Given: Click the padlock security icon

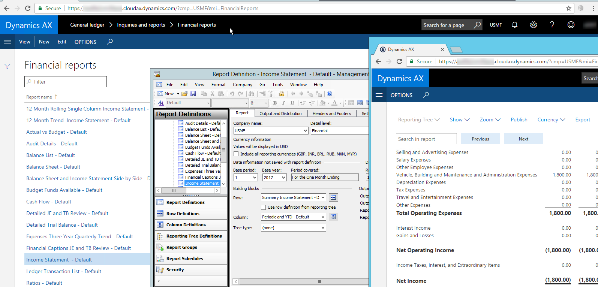Looking at the screenshot, I should [x=282, y=94].
